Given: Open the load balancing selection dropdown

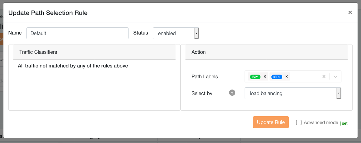Looking at the screenshot, I should 293,93.
